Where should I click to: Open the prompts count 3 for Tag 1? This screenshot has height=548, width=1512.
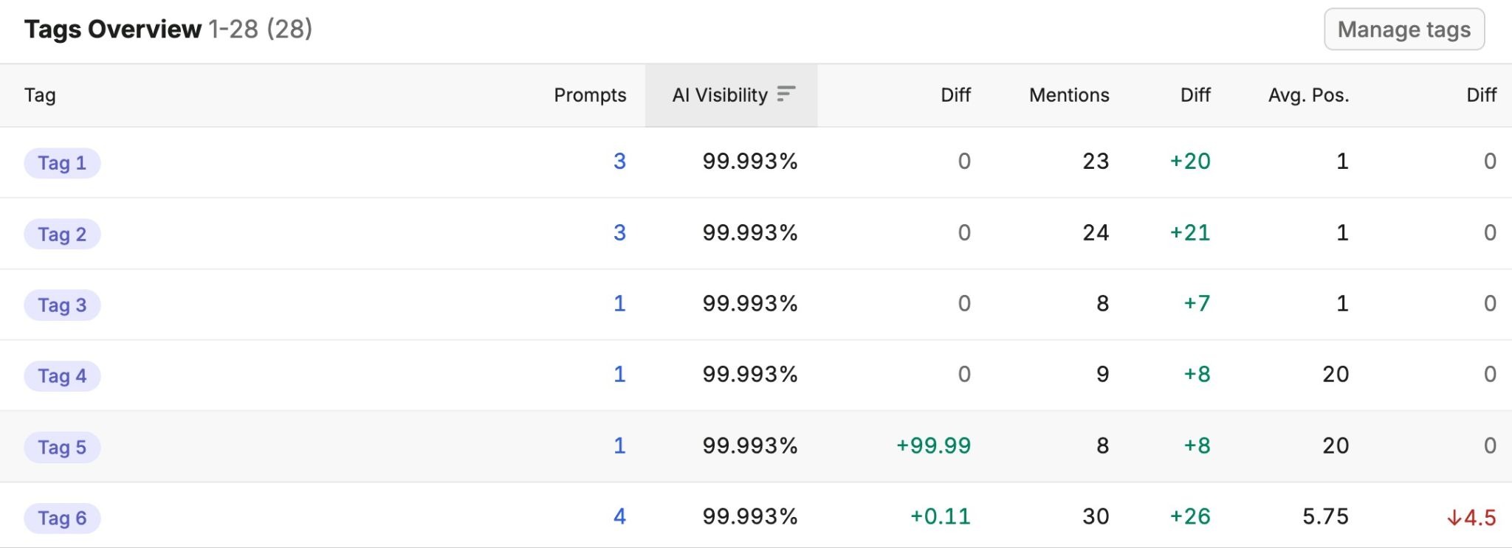(619, 162)
